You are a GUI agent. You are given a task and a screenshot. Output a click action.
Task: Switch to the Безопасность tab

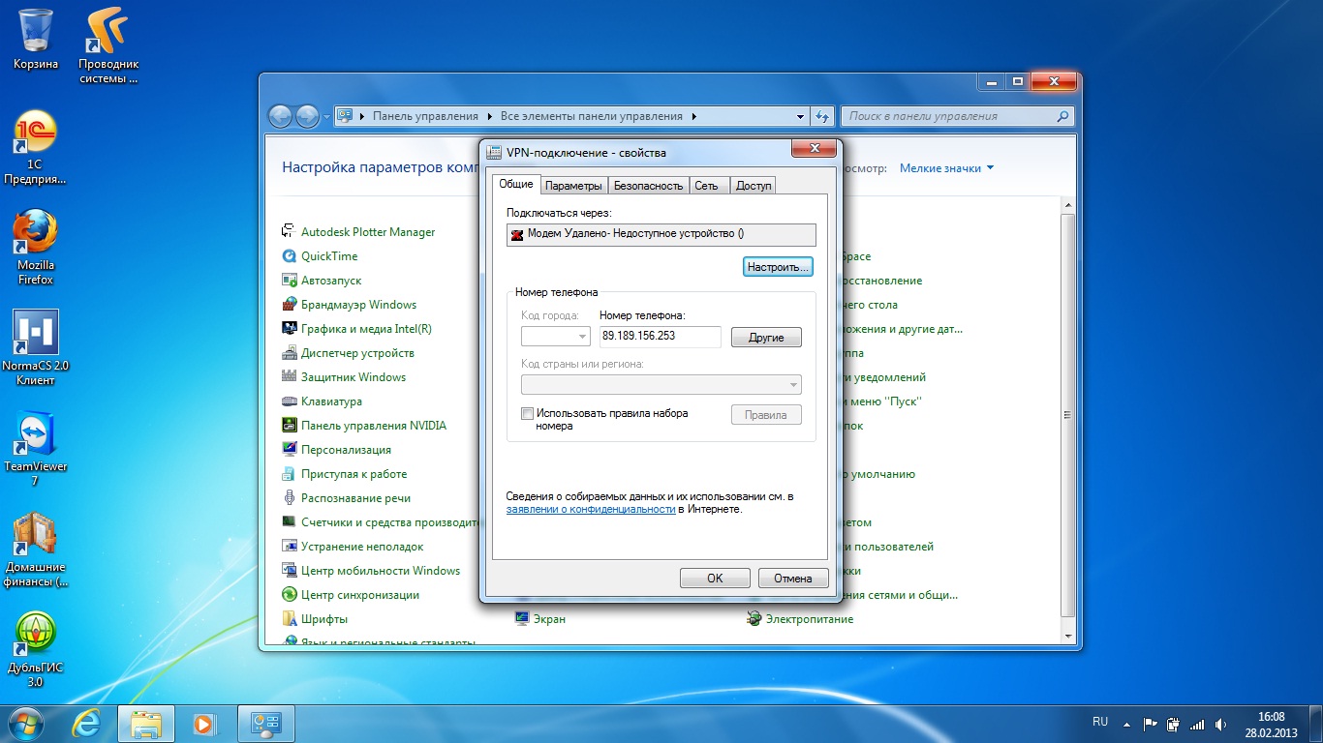[648, 186]
